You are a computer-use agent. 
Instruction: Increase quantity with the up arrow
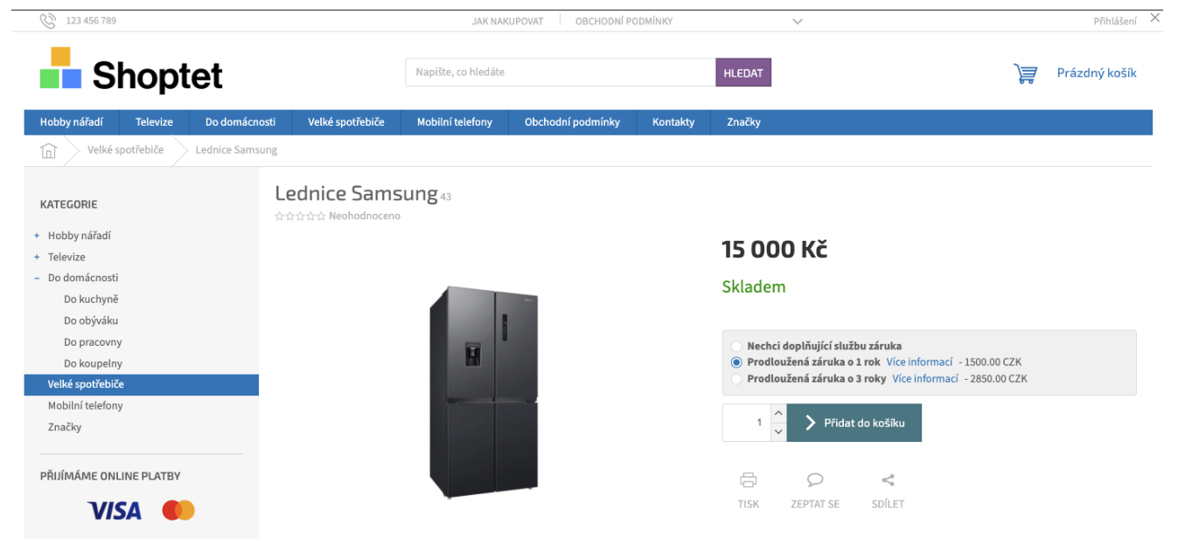pyautogui.click(x=777, y=413)
